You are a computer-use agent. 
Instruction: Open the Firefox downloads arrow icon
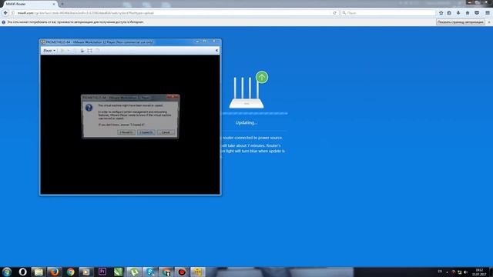click(x=458, y=13)
